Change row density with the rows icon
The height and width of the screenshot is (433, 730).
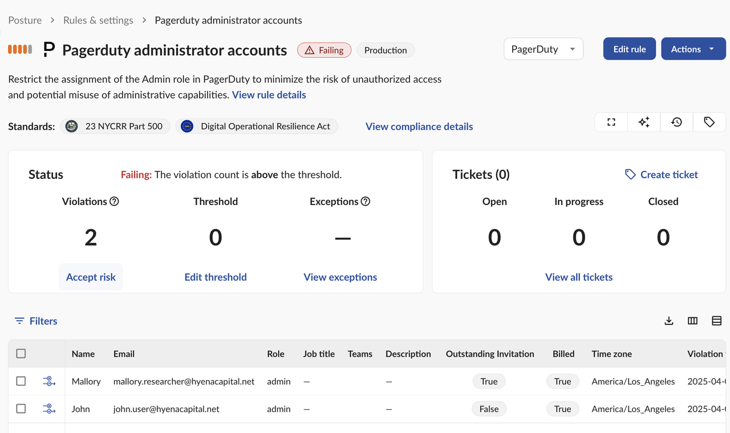click(x=717, y=321)
